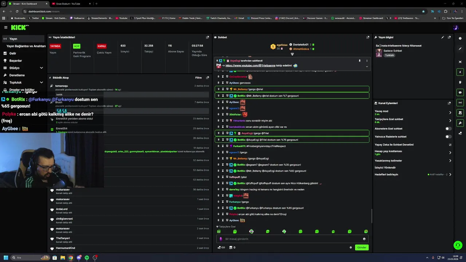
Task: Open the Kick hamburger menu
Action: [5, 27]
